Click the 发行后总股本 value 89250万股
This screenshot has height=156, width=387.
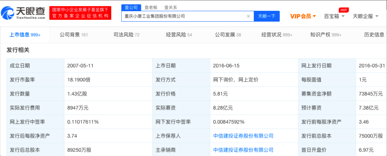[x=79, y=150]
